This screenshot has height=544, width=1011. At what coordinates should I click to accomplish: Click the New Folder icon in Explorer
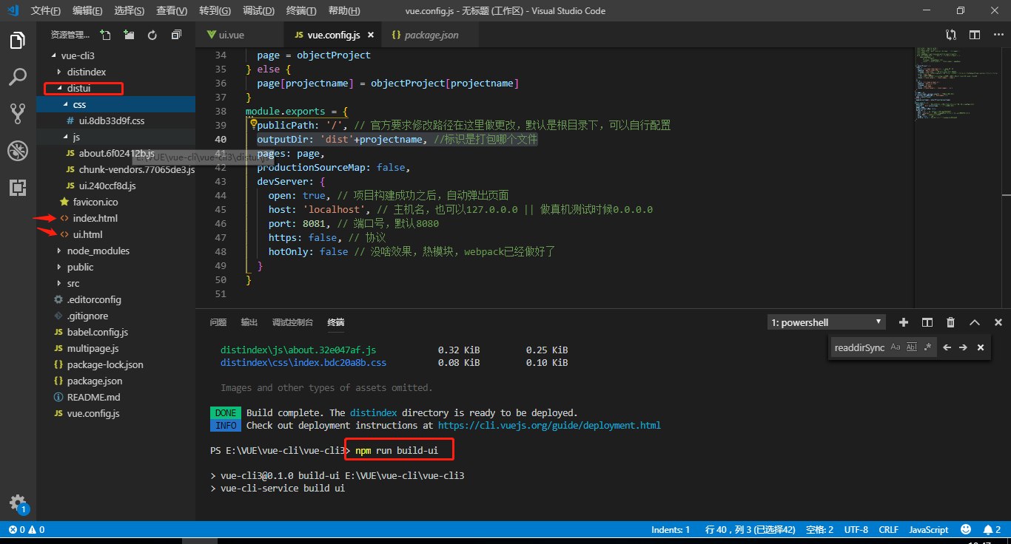[129, 35]
